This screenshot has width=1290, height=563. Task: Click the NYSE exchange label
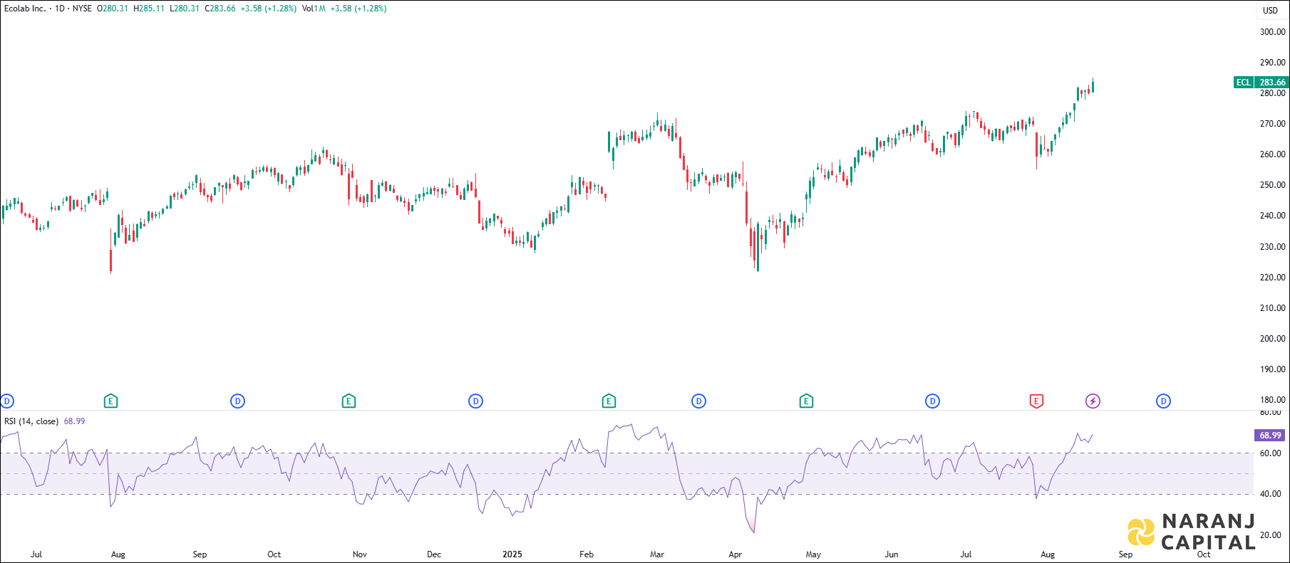pos(82,9)
